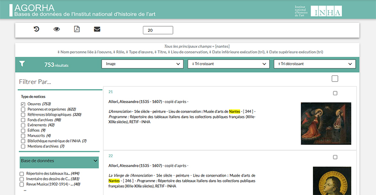This screenshot has height=195, width=376.
Task: Click Allori, Alessandro in result 22
Action: [135, 165]
